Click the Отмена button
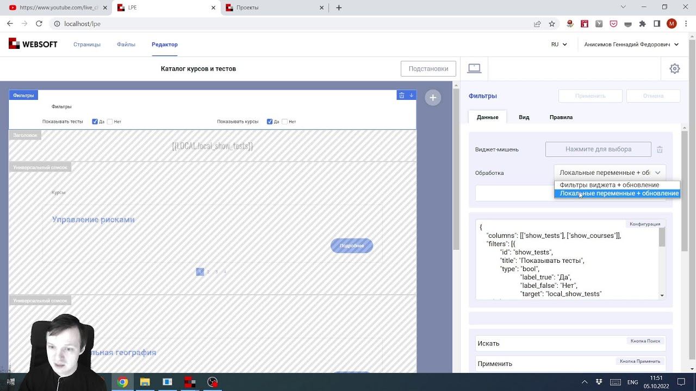Viewport: 696px width, 391px height. click(653, 96)
